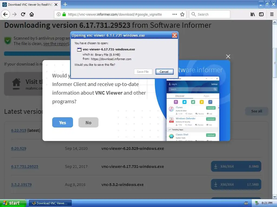Open the 'see the report' link
The height and width of the screenshot is (207, 277).
(56, 44)
